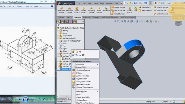The height and width of the screenshot is (104, 185).
Task: Open the SOLIDWORKS Add-Ins tab
Action: pyautogui.click(x=110, y=17)
